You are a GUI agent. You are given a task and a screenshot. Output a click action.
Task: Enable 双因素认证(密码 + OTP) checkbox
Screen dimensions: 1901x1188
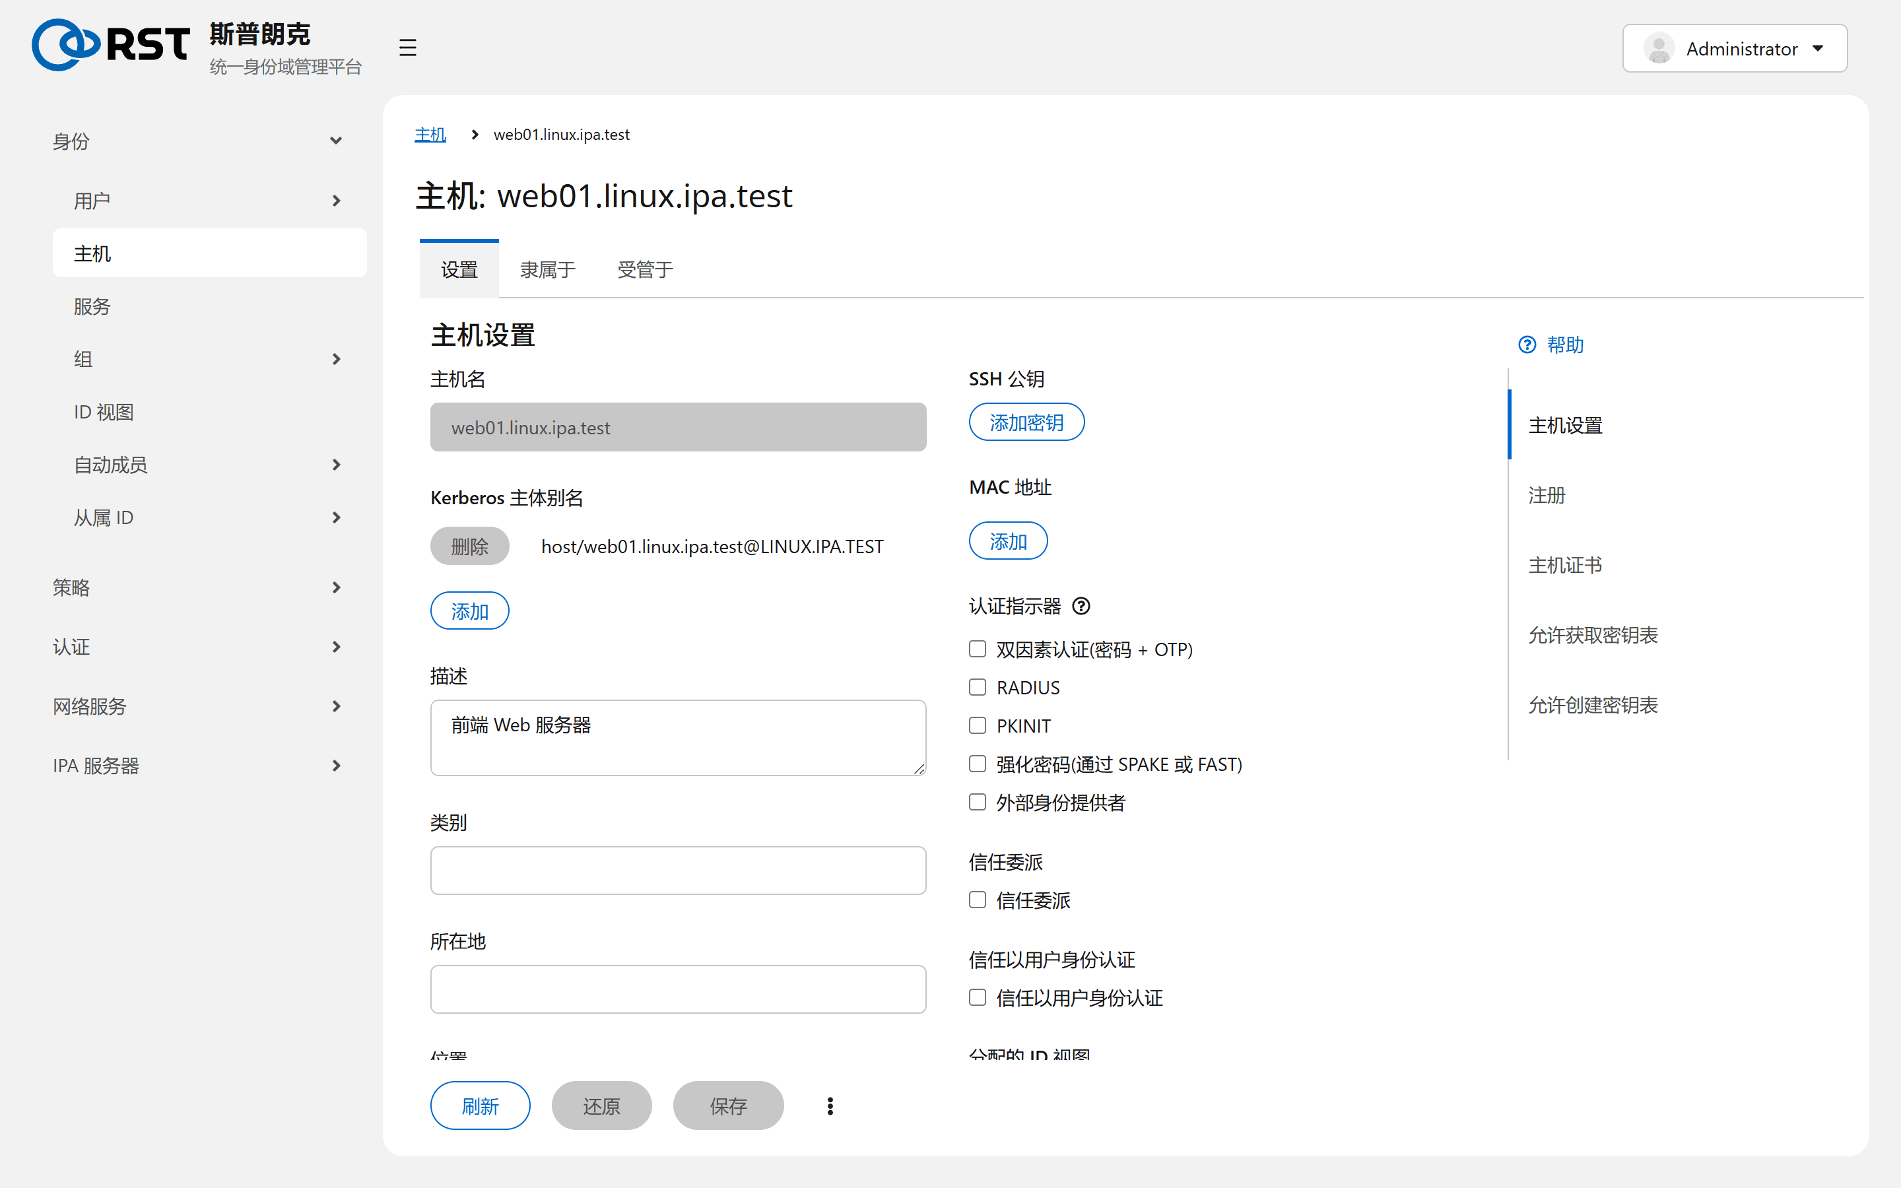tap(977, 649)
